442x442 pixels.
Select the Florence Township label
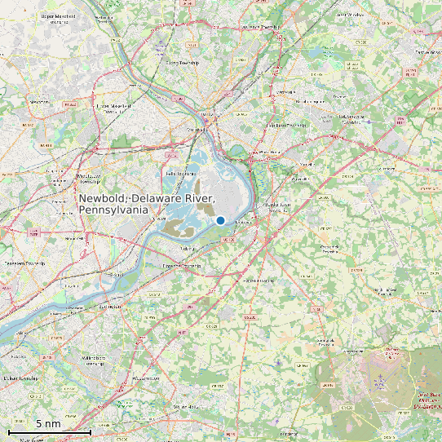(x=182, y=266)
